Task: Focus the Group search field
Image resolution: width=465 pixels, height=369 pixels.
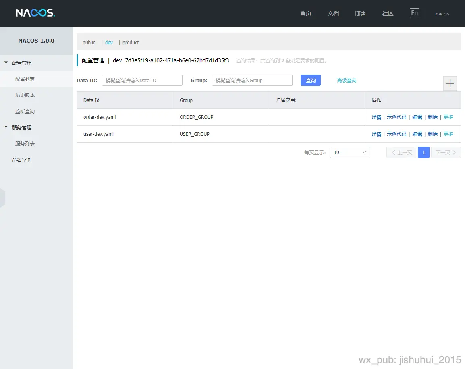Action: (x=252, y=80)
